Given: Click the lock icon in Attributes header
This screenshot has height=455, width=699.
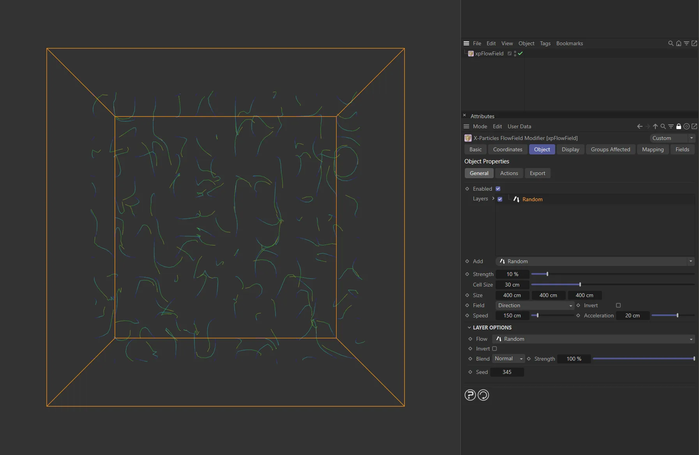Looking at the screenshot, I should coord(679,126).
